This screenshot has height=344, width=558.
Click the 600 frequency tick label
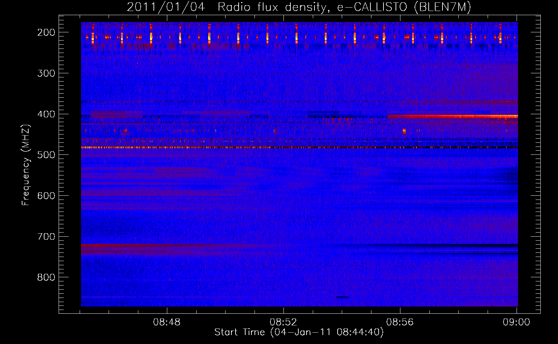46,196
